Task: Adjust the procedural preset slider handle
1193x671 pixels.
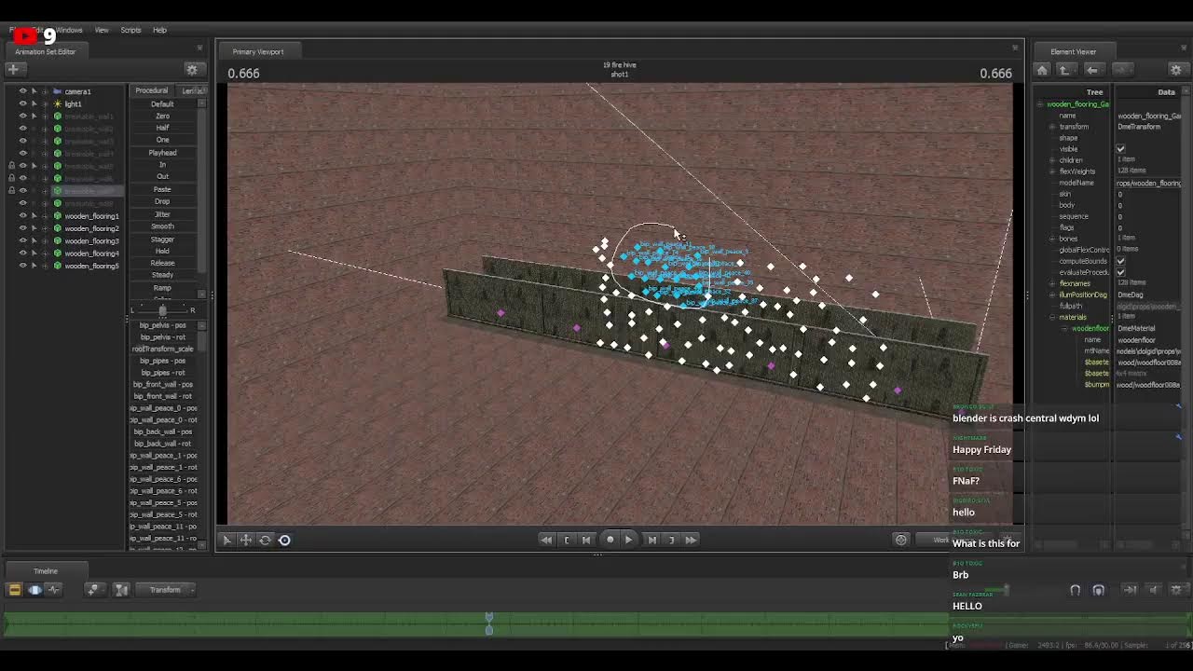Action: point(162,310)
